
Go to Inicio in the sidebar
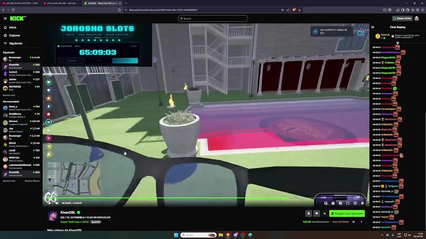click(x=13, y=28)
